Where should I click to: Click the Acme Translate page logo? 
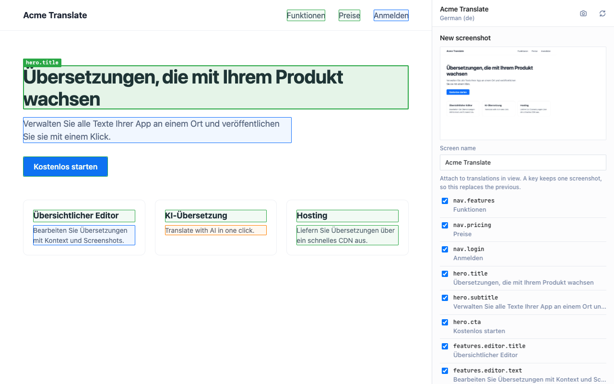pos(55,15)
